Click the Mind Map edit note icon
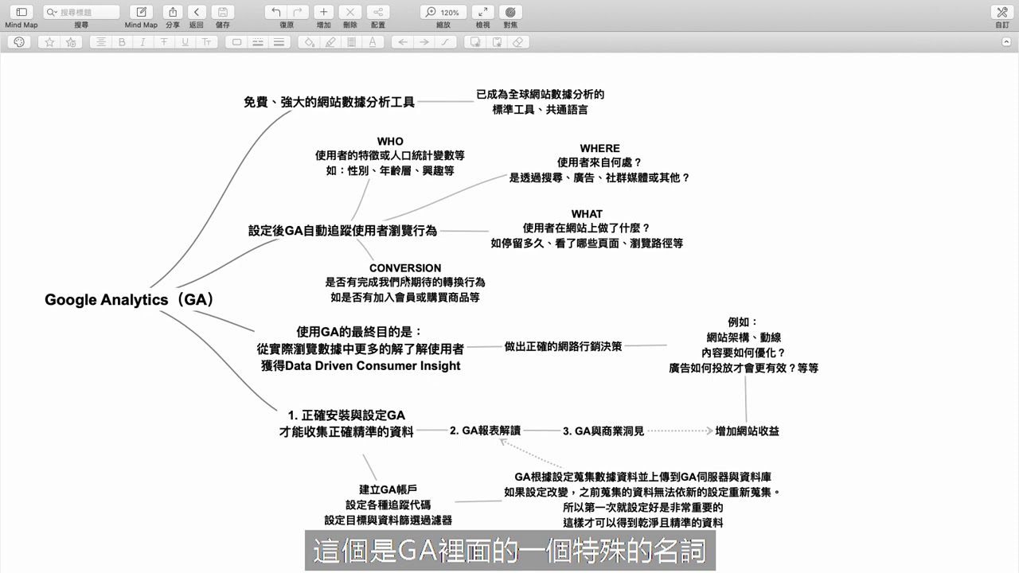Image resolution: width=1019 pixels, height=573 pixels. pyautogui.click(x=141, y=12)
